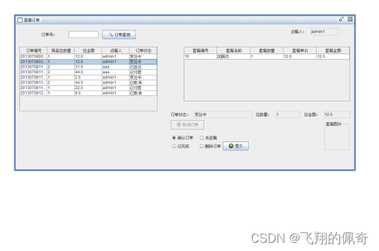
Task: Click the 订单状态 column header in orders table
Action: [x=143, y=51]
